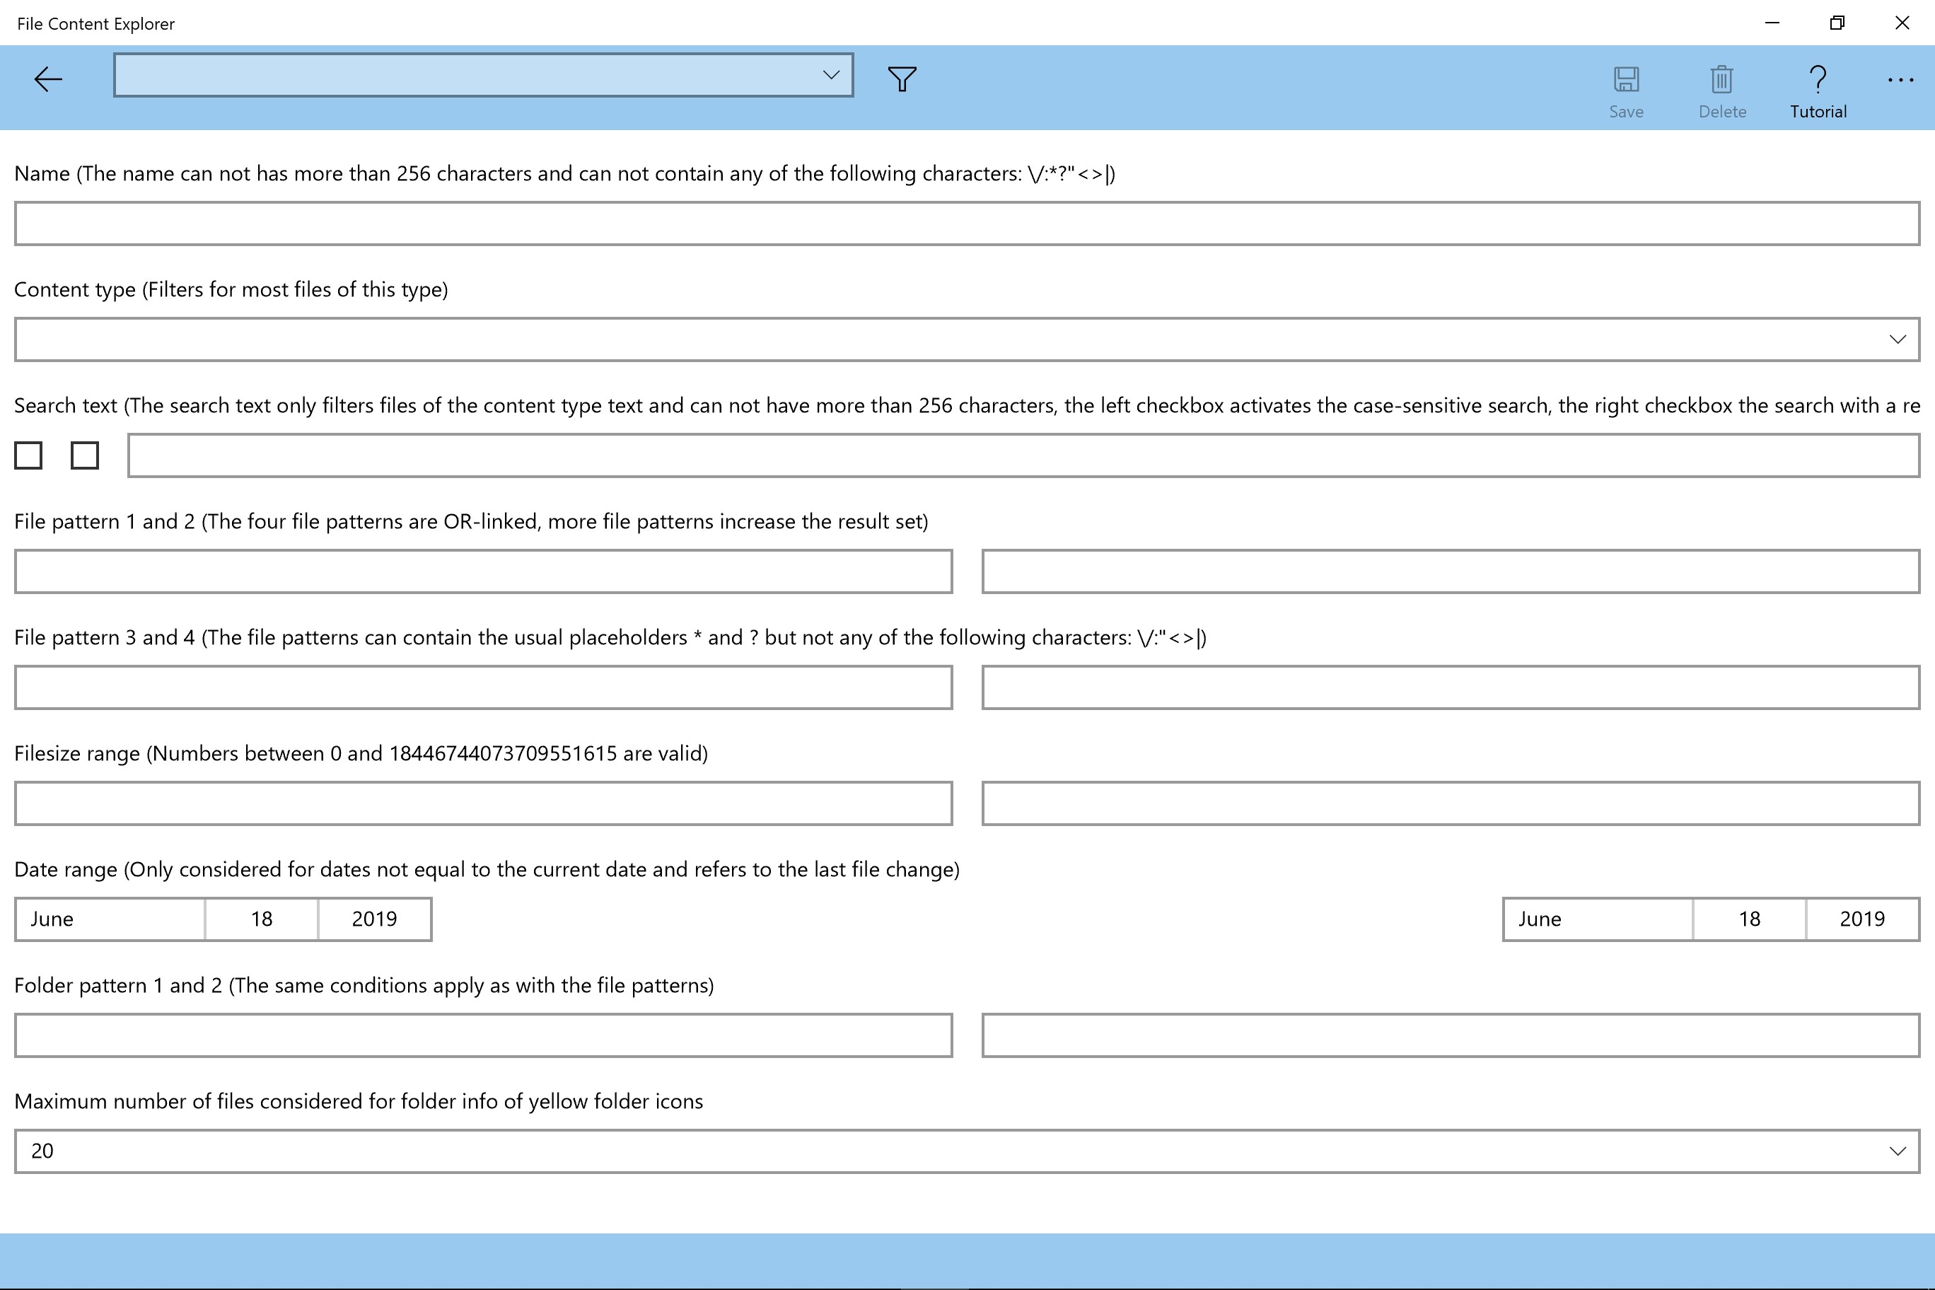Screen dimensions: 1935x1290
Task: Click the Search text input field
Action: click(1023, 455)
